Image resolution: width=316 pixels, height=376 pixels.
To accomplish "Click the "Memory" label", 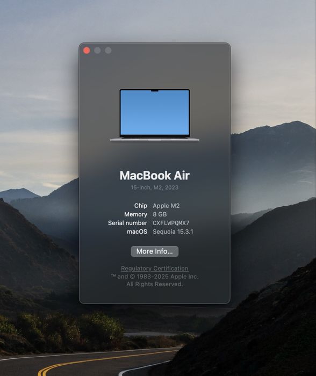I will [x=135, y=214].
